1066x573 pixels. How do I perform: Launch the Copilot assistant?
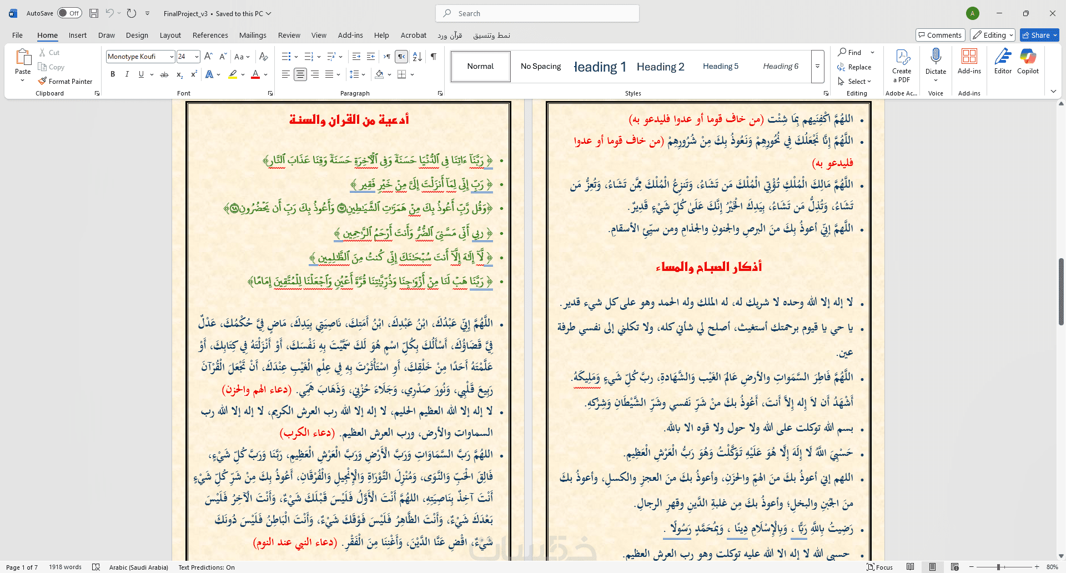[x=1028, y=57]
